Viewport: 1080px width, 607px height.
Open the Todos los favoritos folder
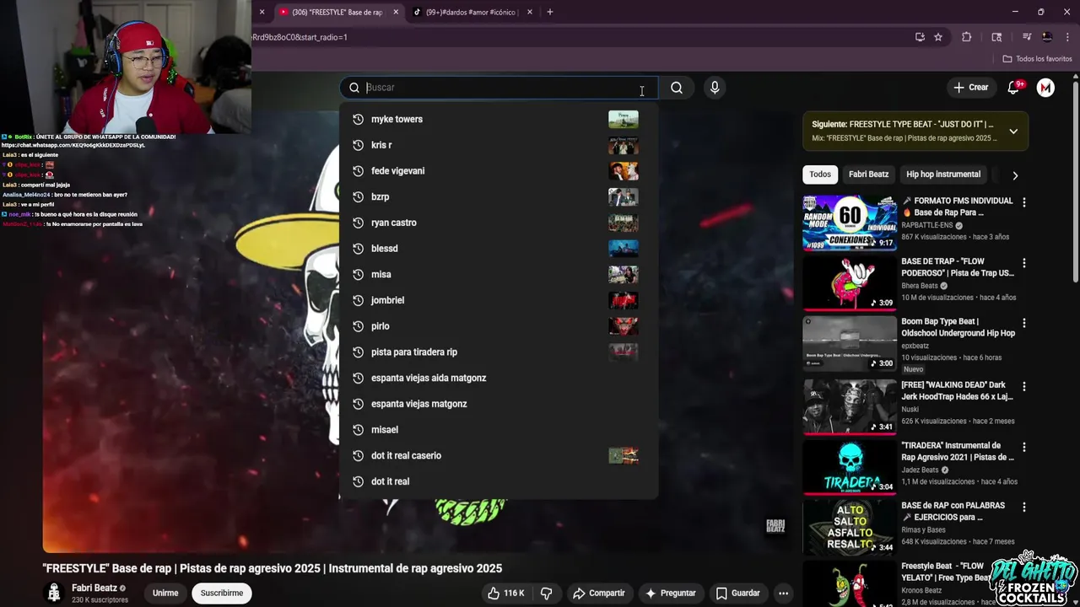point(1037,59)
